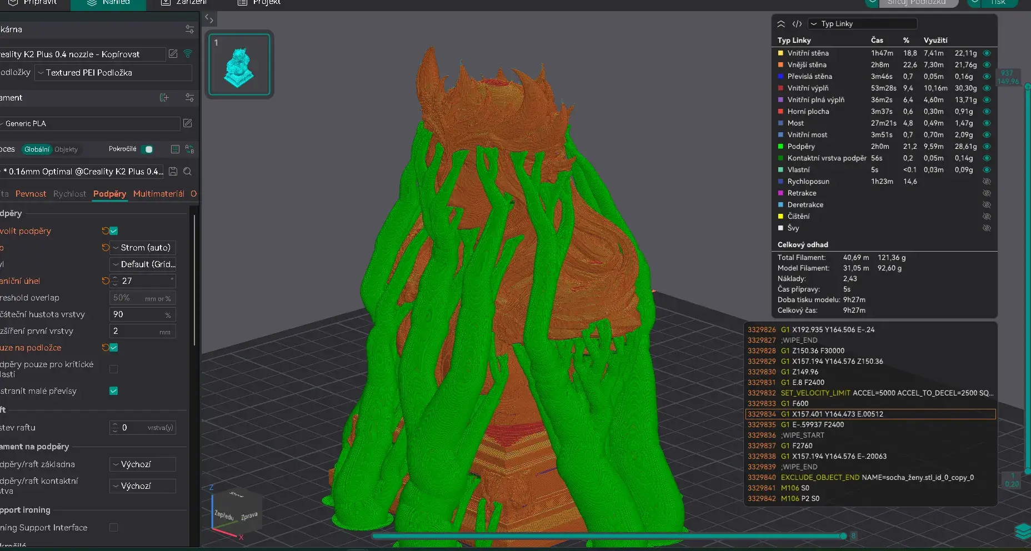Open the Textured PEI Podložka plate dropdown
The width and height of the screenshot is (1031, 551).
point(113,73)
